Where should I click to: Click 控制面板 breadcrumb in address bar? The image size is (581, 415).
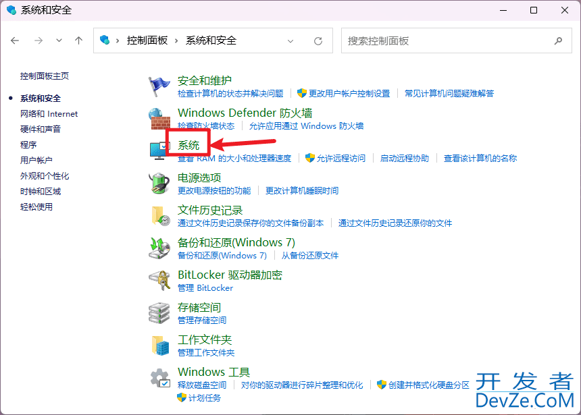tap(147, 40)
